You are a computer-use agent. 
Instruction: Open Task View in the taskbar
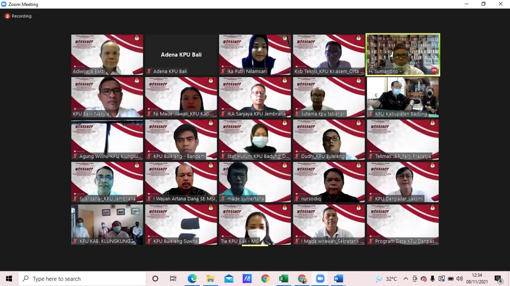(x=173, y=279)
